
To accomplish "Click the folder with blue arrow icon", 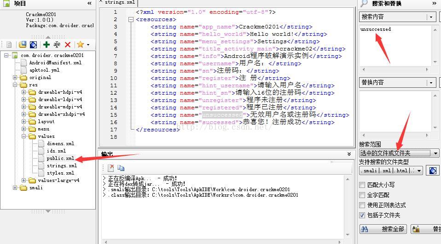I will tap(23, 45).
